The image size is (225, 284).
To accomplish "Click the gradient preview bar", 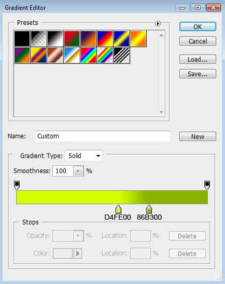I will pyautogui.click(x=112, y=197).
